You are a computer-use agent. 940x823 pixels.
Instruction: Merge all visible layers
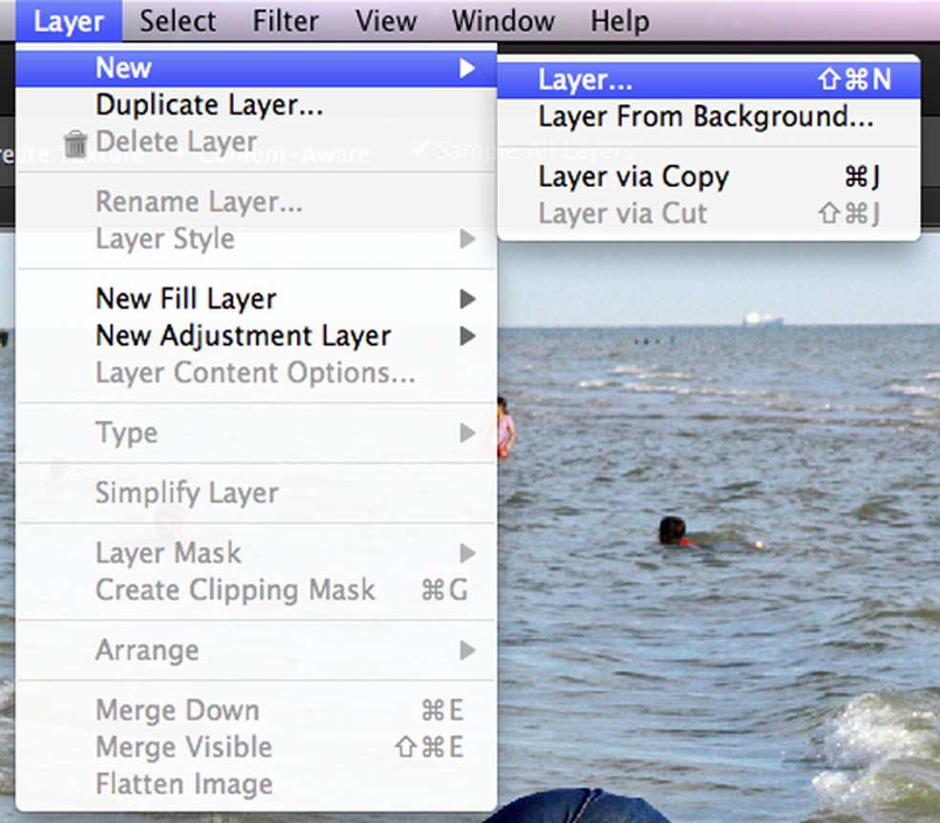click(x=182, y=747)
